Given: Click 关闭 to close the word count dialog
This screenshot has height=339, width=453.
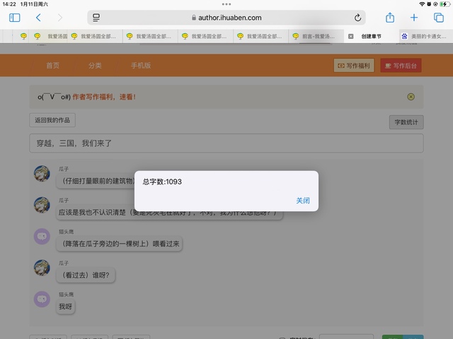Looking at the screenshot, I should coord(302,201).
